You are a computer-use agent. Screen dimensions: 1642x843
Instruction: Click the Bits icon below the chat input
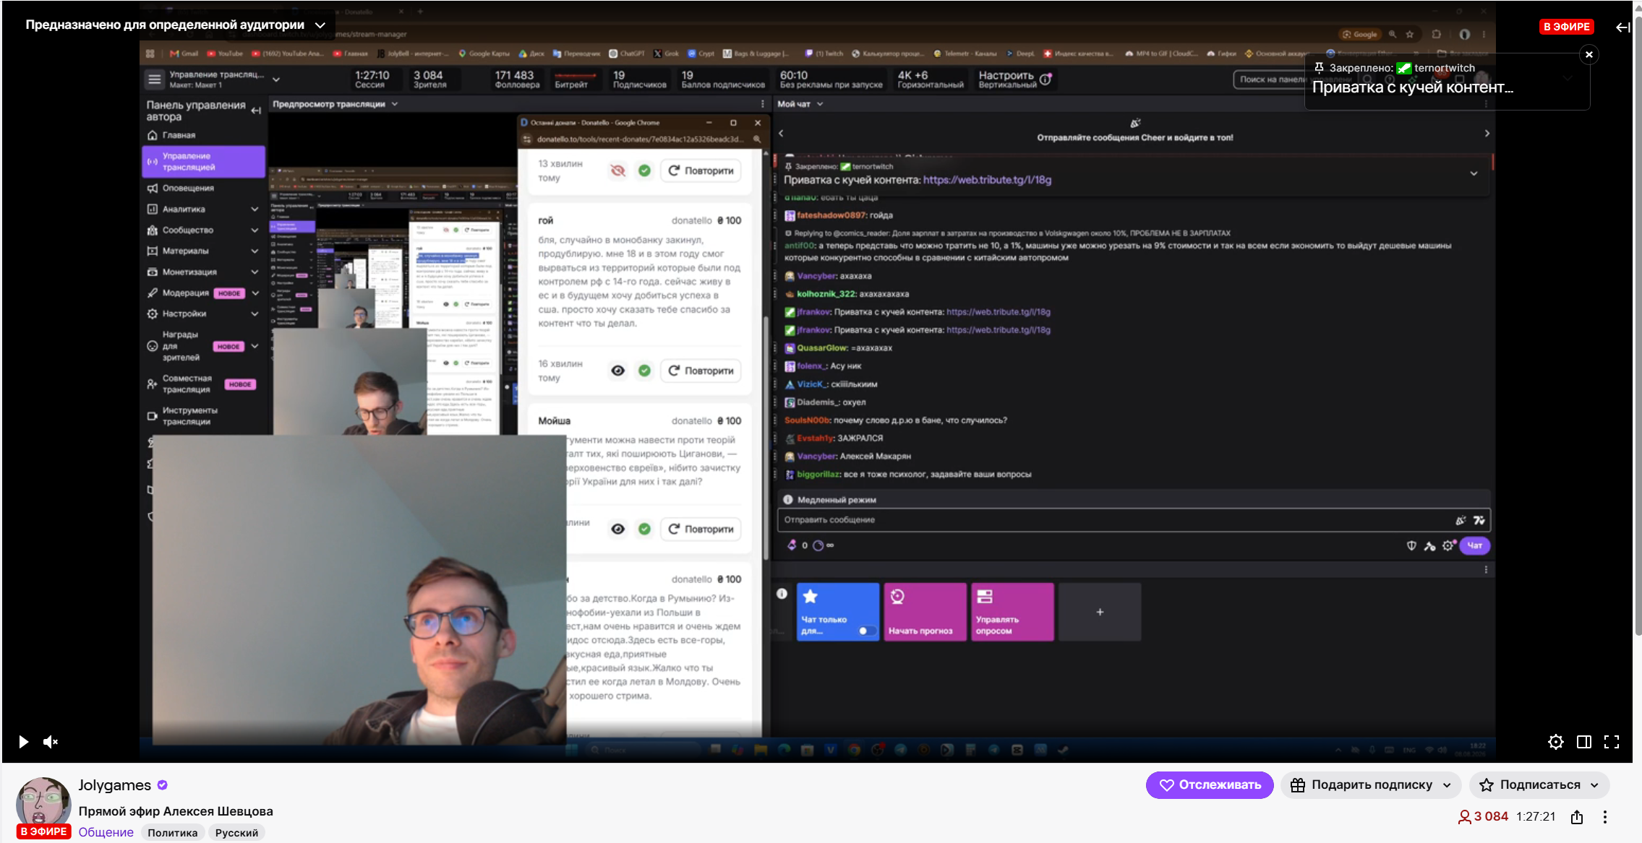coord(792,545)
